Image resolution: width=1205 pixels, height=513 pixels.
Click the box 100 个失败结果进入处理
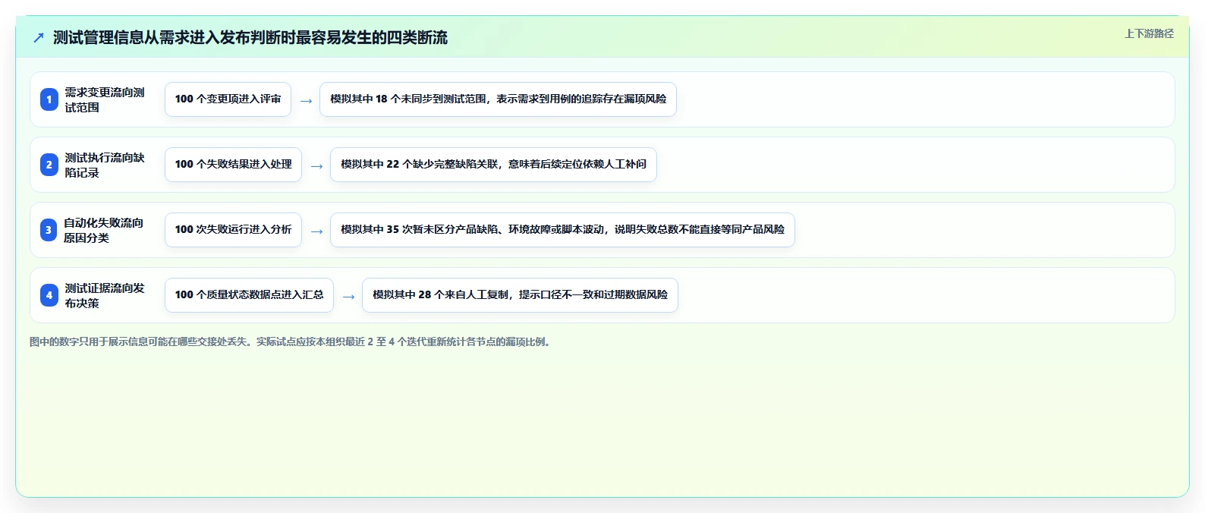pyautogui.click(x=233, y=165)
